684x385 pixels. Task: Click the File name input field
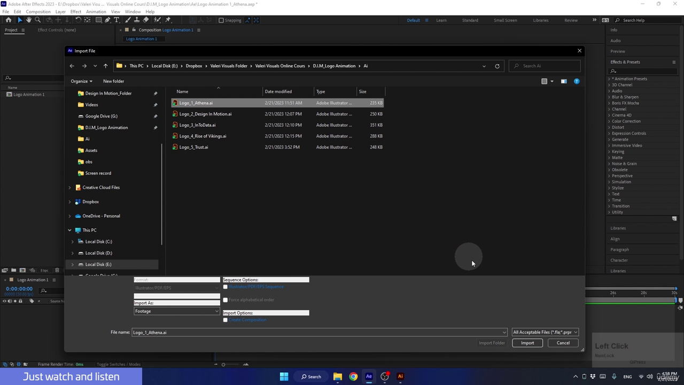(x=320, y=332)
